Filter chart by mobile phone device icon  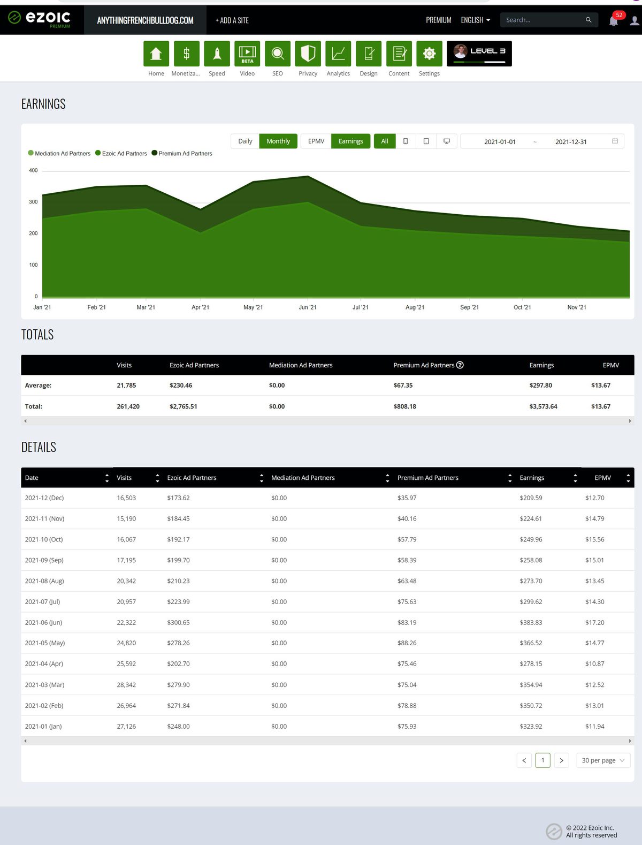[x=406, y=141]
